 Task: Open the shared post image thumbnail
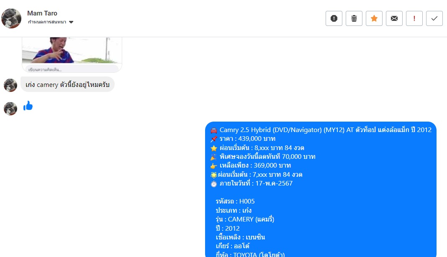coord(72,50)
